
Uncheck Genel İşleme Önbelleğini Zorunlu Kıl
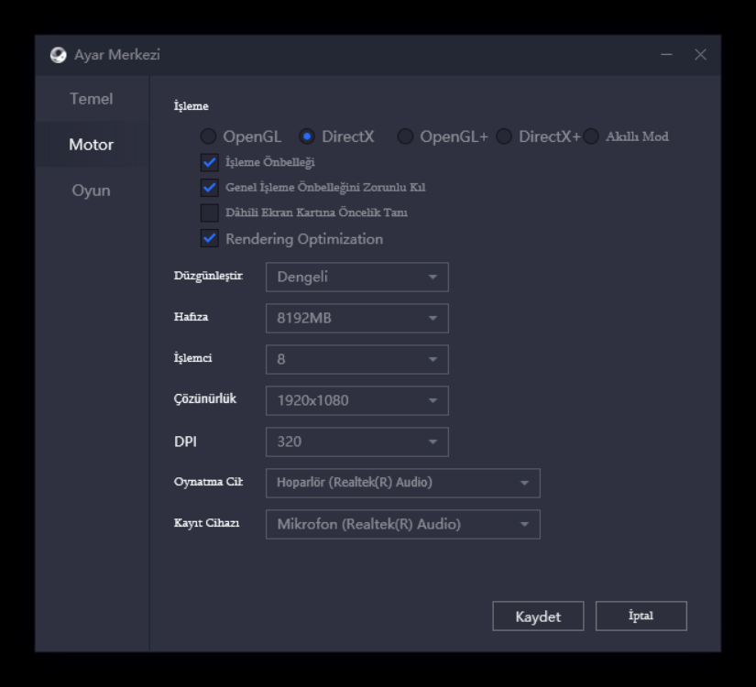click(x=209, y=188)
